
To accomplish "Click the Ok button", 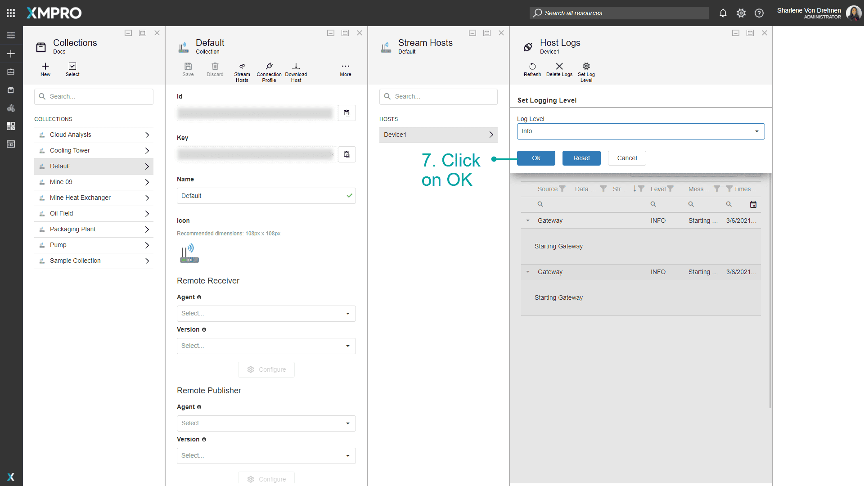I will (x=536, y=158).
